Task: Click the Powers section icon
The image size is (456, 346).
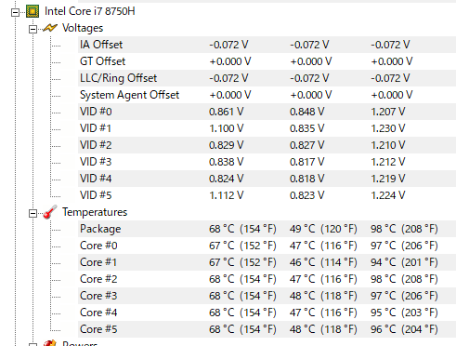Action: (x=50, y=343)
